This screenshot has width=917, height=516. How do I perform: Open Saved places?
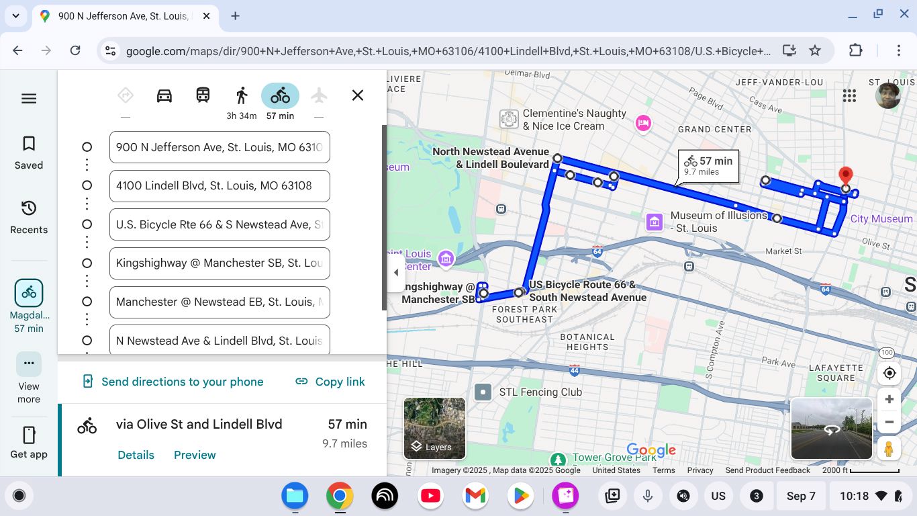(29, 153)
